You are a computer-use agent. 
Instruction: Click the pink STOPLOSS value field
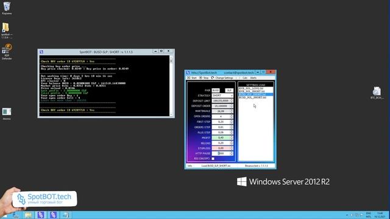[x=221, y=148]
